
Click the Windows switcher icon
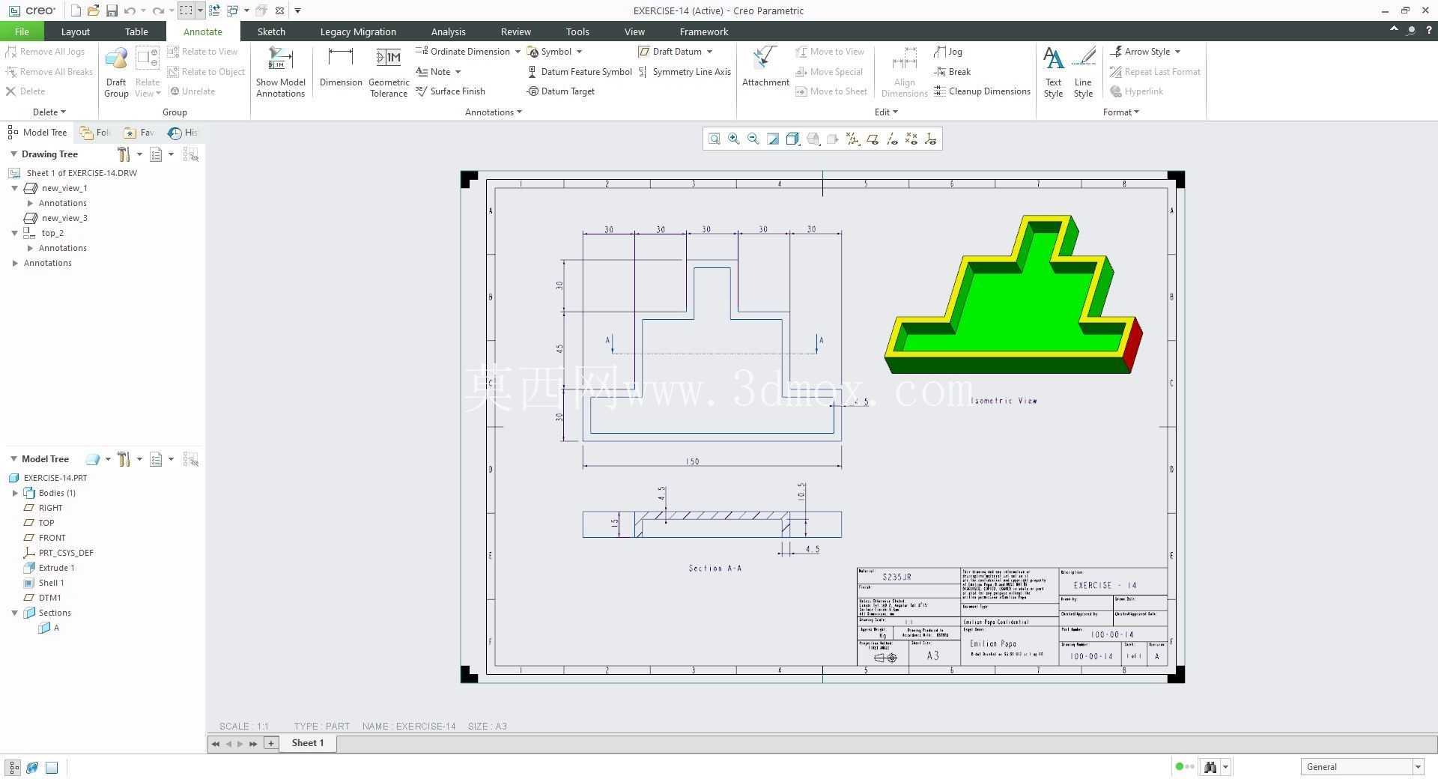232,10
